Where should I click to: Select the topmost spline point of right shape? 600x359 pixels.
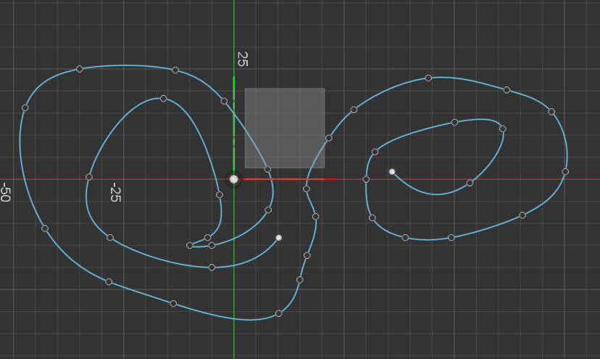[x=428, y=78]
